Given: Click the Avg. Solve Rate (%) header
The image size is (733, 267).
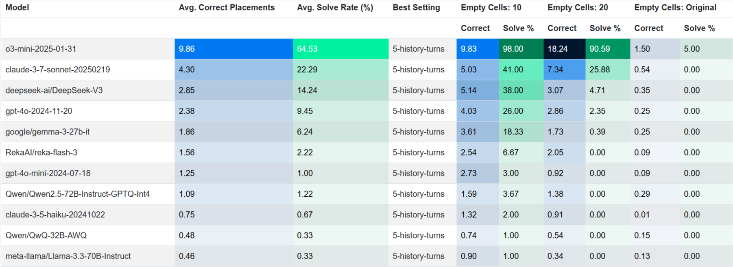Looking at the screenshot, I should click(x=335, y=8).
